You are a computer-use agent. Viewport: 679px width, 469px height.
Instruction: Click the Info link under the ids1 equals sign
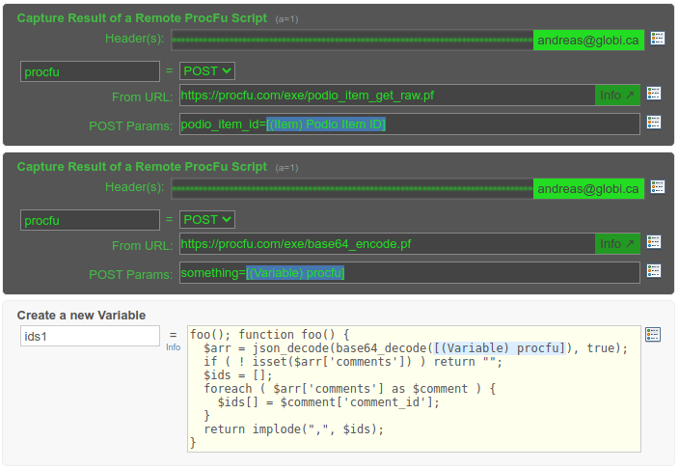(173, 347)
